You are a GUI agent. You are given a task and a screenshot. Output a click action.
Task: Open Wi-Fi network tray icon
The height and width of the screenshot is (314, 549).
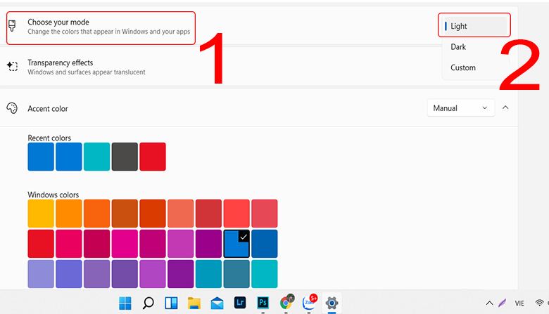click(539, 303)
